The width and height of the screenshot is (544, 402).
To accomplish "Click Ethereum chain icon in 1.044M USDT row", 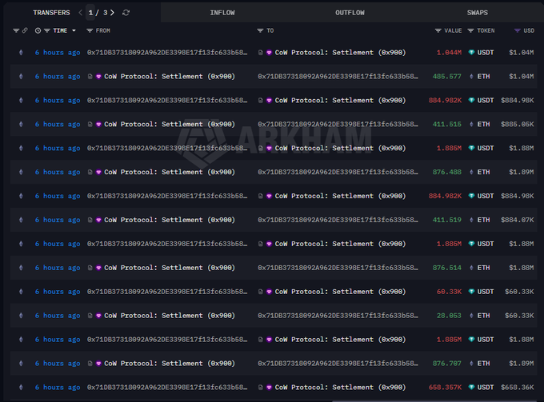I will point(21,52).
